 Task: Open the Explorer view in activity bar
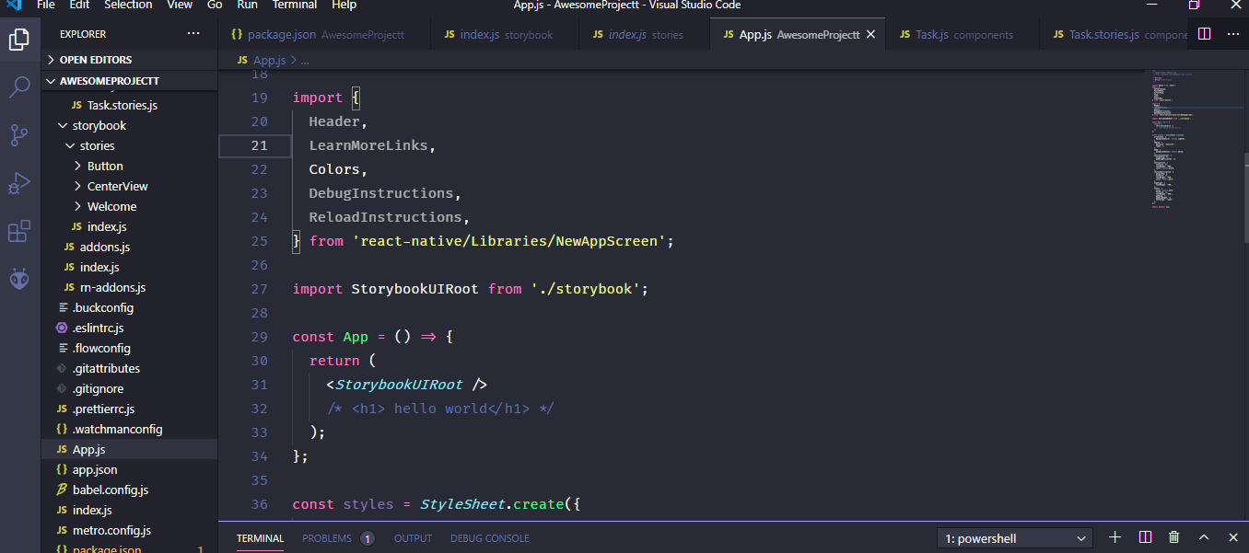click(x=19, y=40)
